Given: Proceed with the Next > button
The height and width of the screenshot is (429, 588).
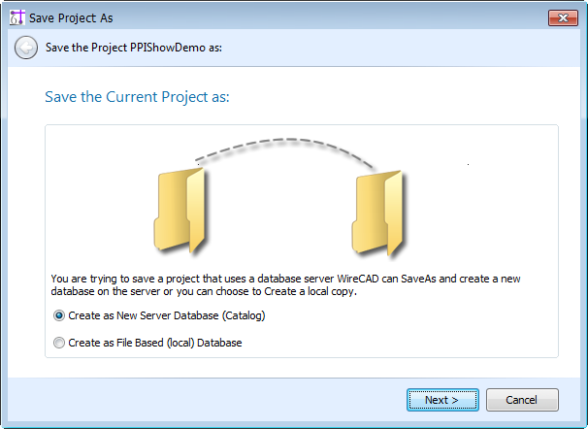Looking at the screenshot, I should (442, 400).
